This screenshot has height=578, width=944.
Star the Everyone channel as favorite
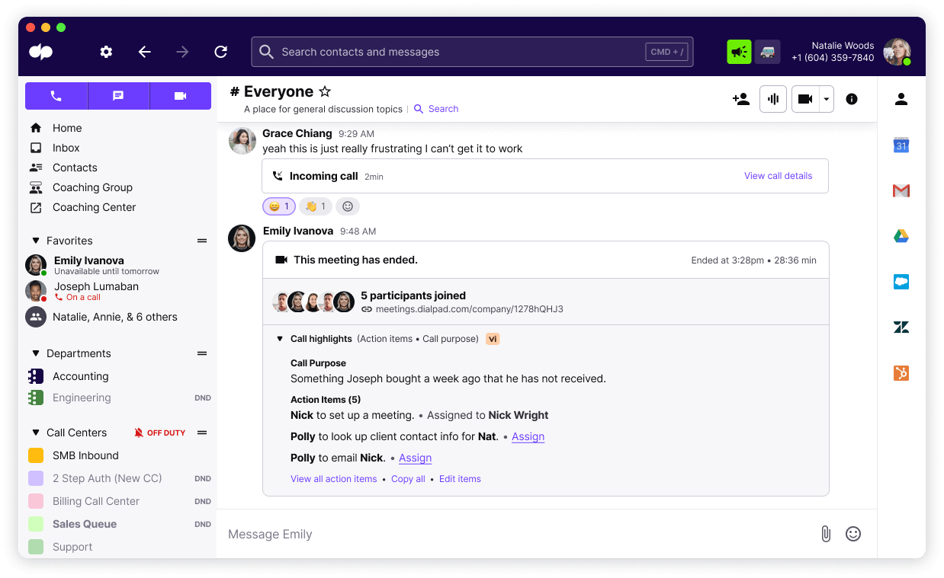tap(325, 91)
